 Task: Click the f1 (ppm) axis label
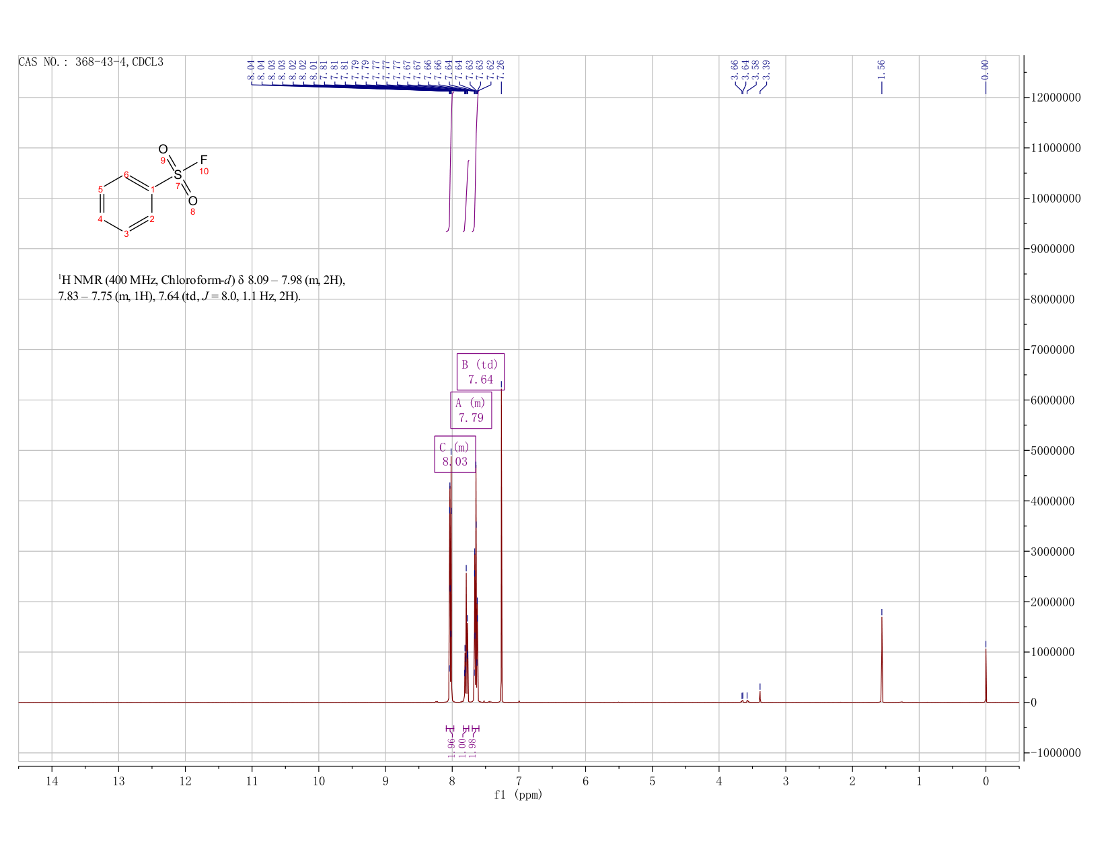[518, 795]
